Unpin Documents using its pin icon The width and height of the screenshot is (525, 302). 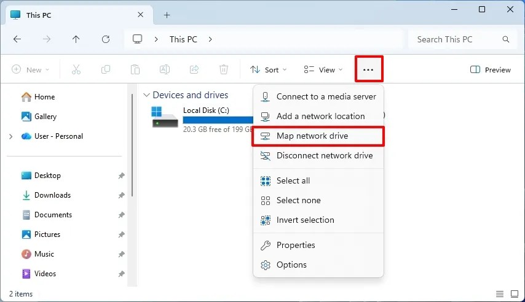(x=121, y=215)
